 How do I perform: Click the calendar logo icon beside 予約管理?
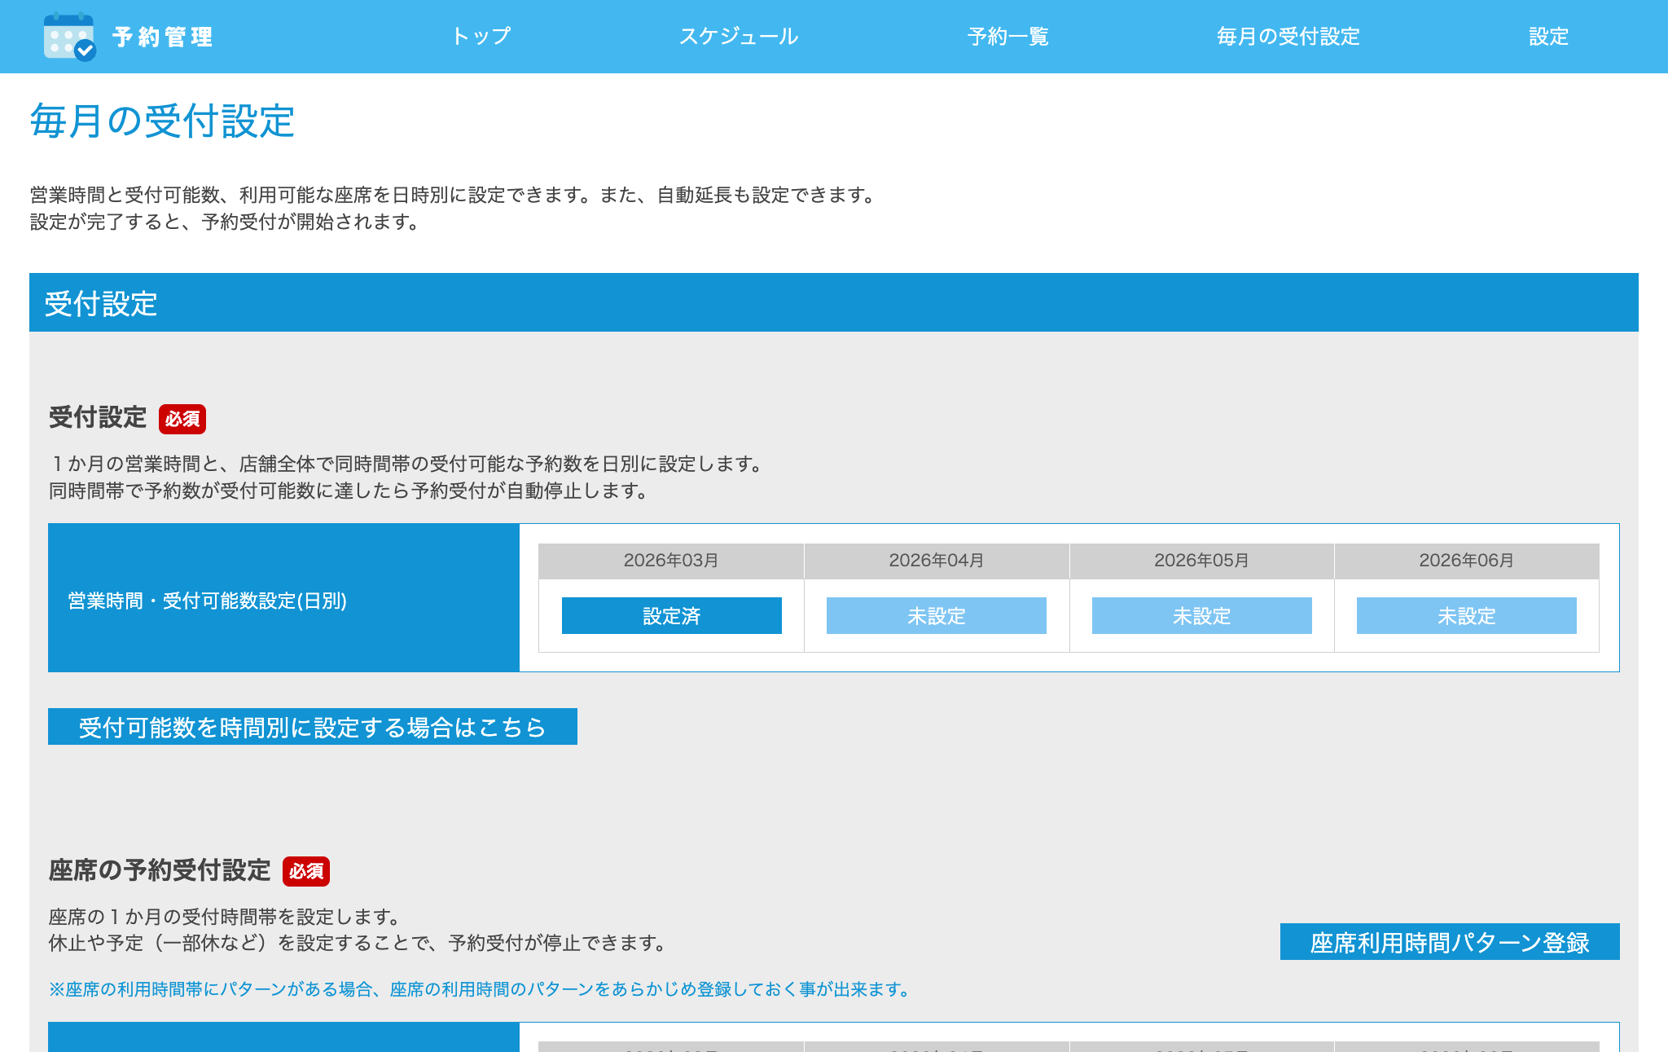pyautogui.click(x=68, y=36)
